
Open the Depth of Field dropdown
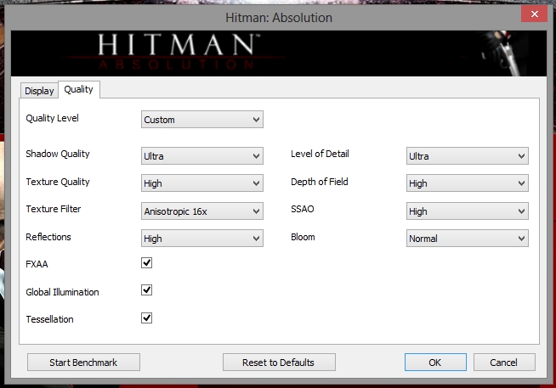tap(468, 183)
